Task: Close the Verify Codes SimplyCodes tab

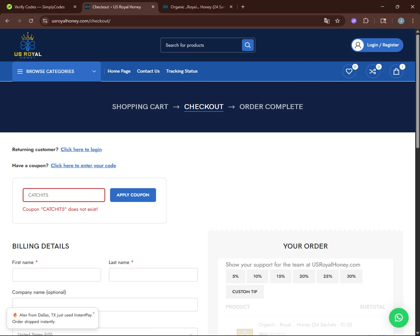Action: [75, 7]
